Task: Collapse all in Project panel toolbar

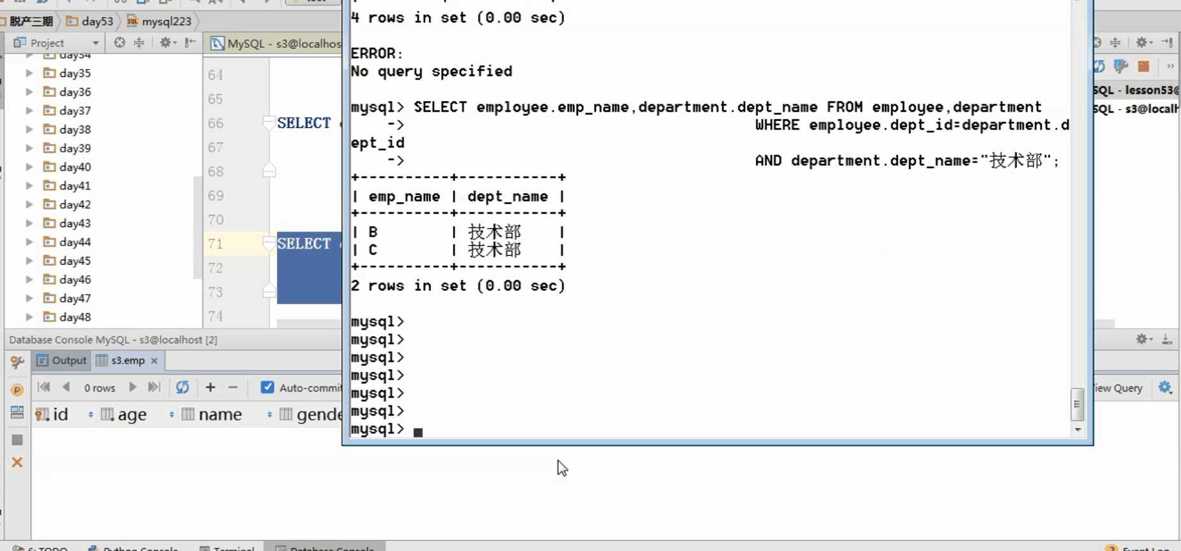Action: coord(138,43)
